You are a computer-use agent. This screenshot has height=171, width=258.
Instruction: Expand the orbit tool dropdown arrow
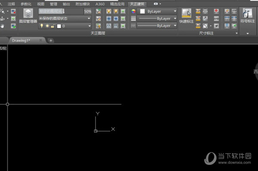click(x=8, y=18)
